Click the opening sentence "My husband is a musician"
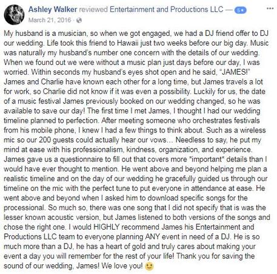Viewport: 277px width, 274px height. [x=45, y=33]
